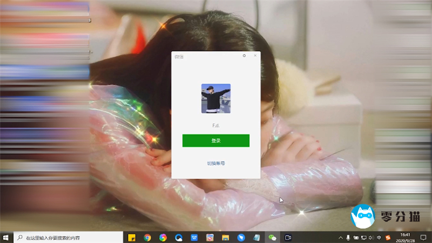
Task: Open the blue Q browser taskbar icon
Action: point(179,238)
